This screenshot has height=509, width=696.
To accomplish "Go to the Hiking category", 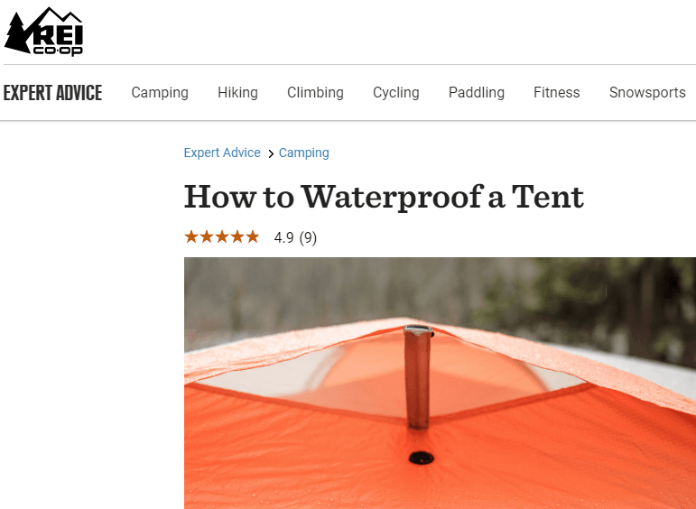I will click(x=237, y=93).
